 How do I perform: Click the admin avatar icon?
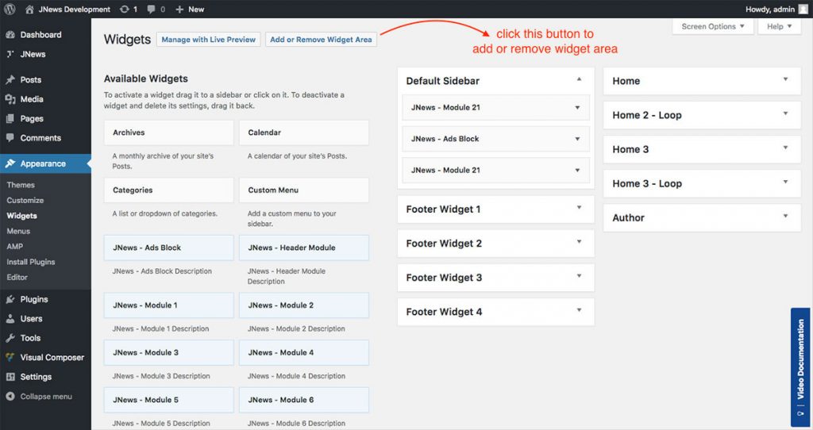(x=803, y=10)
